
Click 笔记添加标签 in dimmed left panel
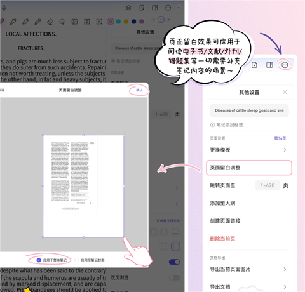click(125, 61)
